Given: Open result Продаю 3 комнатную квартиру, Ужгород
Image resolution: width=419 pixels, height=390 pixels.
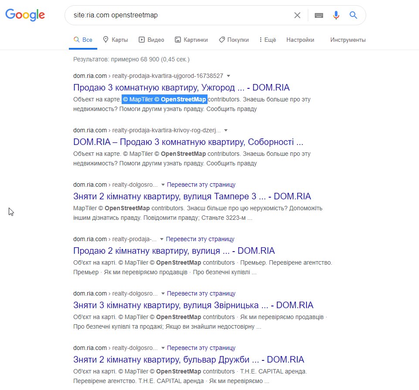Looking at the screenshot, I should [x=181, y=87].
